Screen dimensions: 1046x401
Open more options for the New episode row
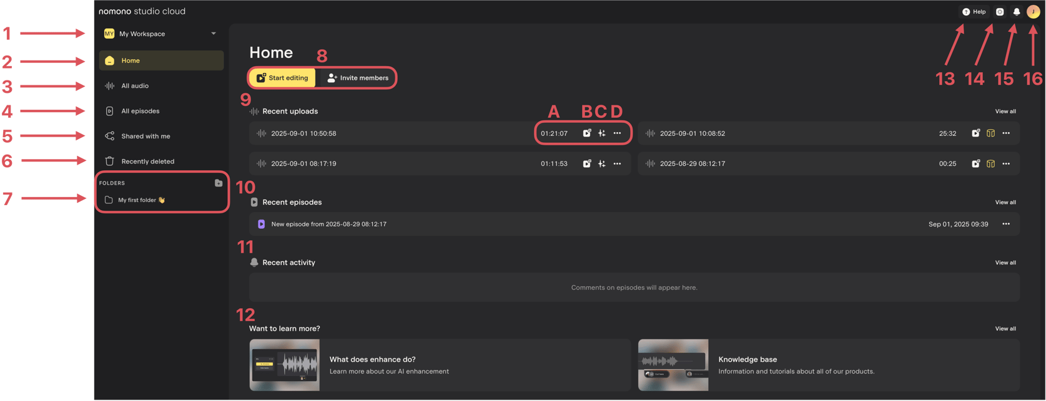1006,224
